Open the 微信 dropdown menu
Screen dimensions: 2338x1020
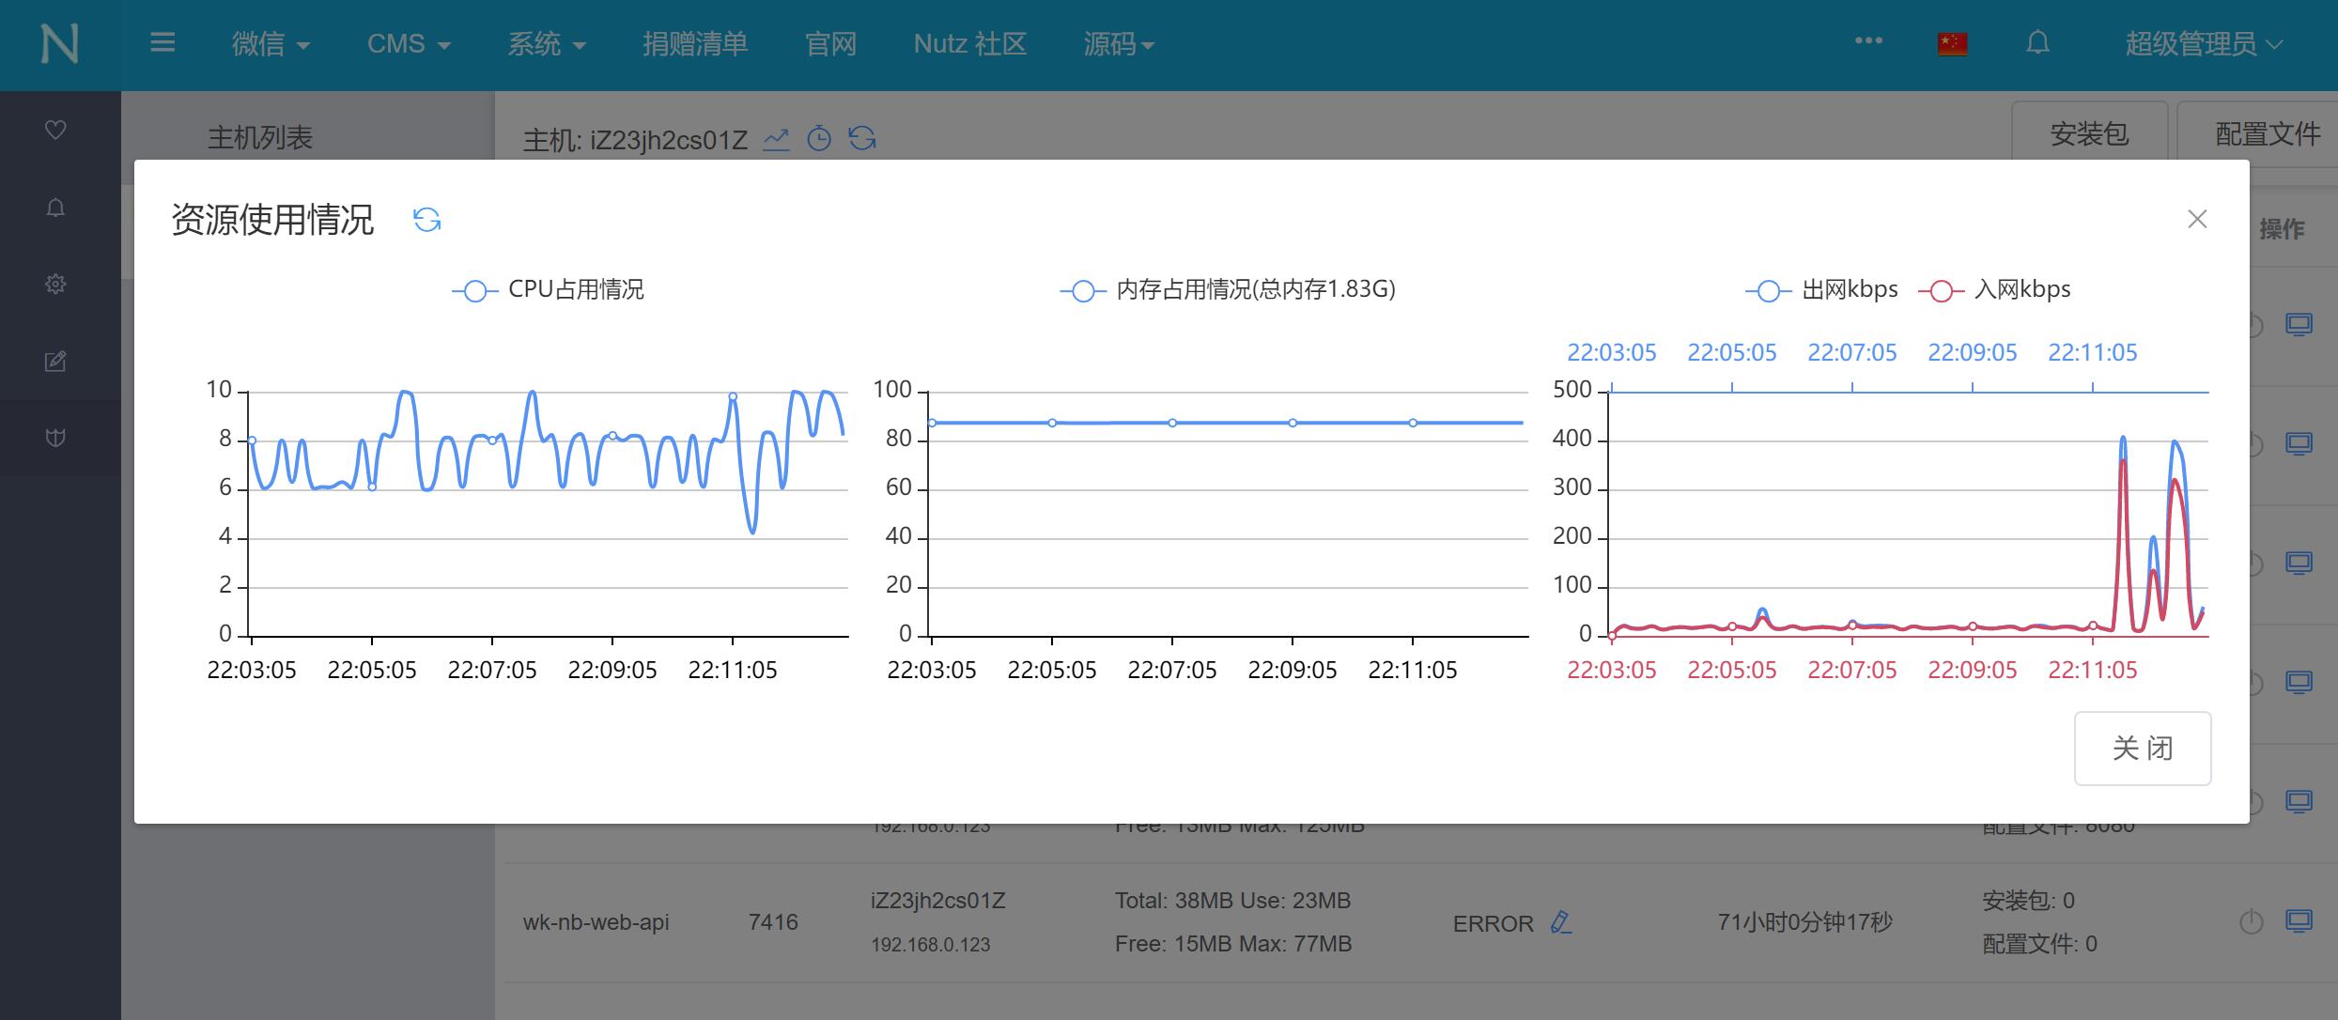point(271,44)
